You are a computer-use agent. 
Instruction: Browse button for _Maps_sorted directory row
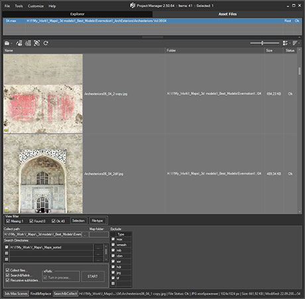click(99, 247)
